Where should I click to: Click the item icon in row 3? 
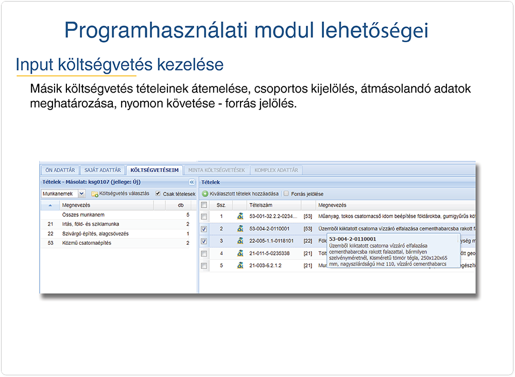[240, 241]
